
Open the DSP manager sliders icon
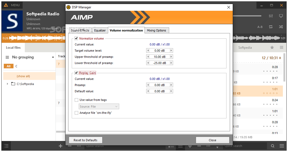click(271, 16)
